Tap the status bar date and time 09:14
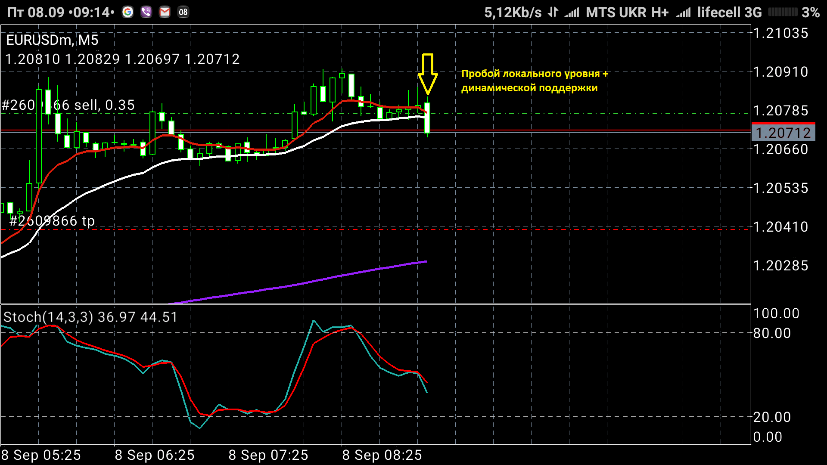Viewport: 827px width, 465px height. click(x=61, y=12)
